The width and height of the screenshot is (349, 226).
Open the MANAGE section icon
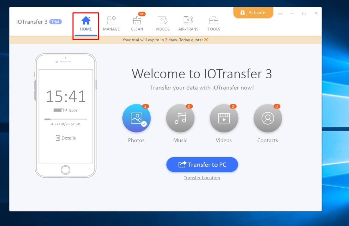[111, 21]
